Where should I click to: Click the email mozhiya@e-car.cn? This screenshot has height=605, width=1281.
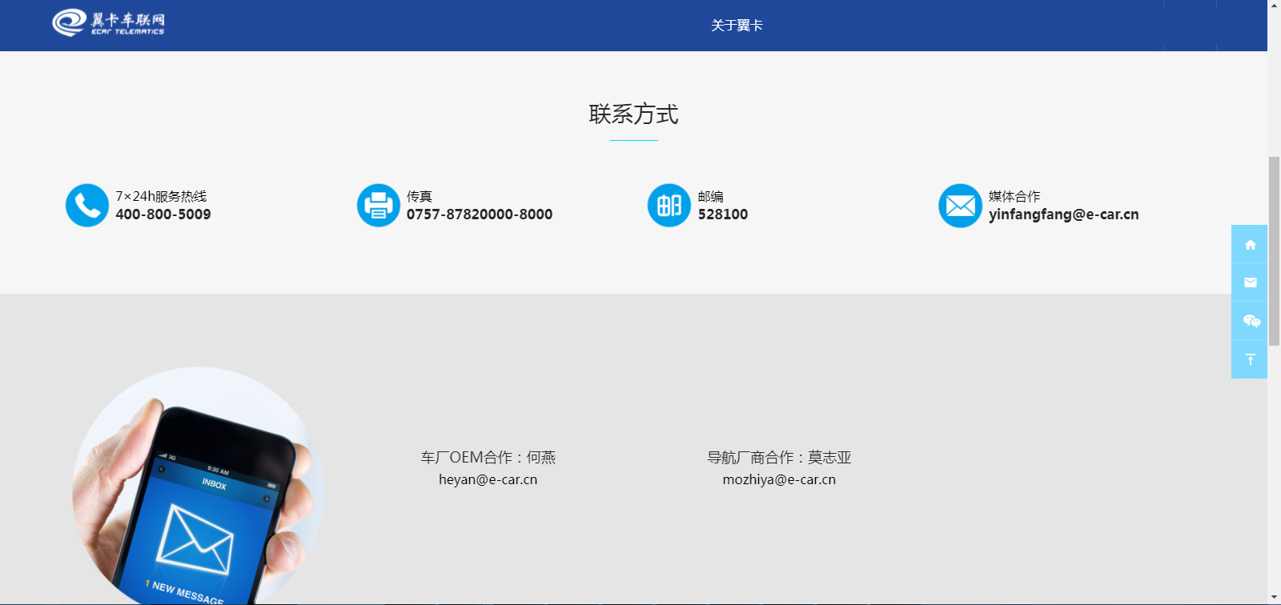[779, 479]
